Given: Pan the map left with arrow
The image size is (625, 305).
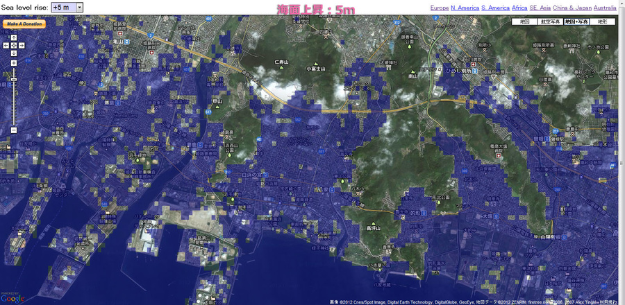Looking at the screenshot, I should coord(6,46).
